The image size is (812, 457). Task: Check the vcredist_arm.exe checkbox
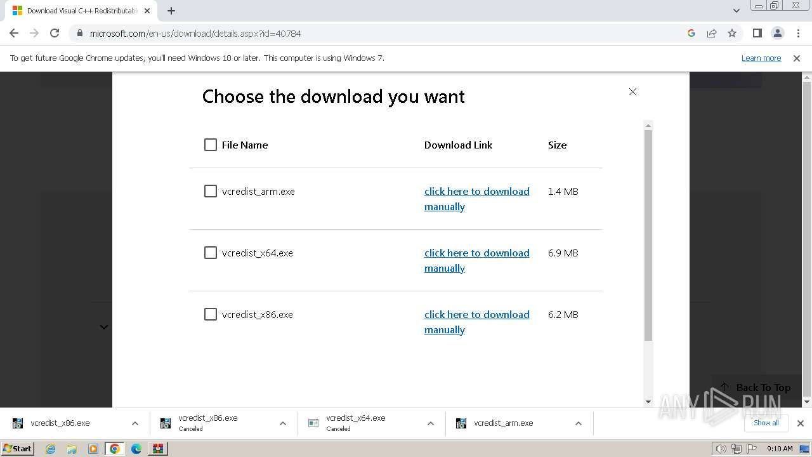pyautogui.click(x=211, y=191)
